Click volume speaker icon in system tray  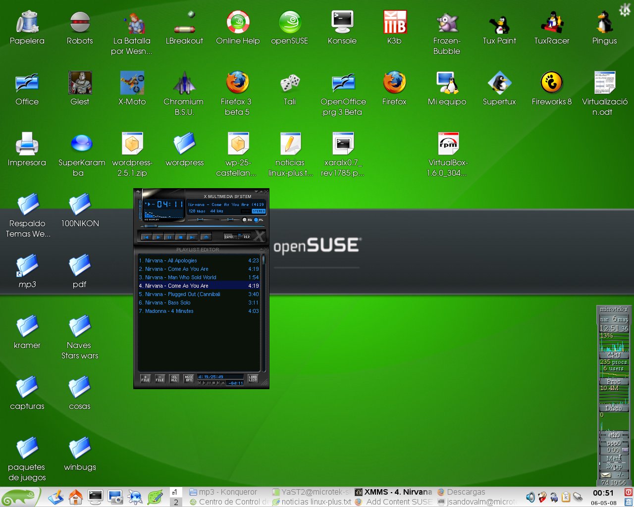tap(530, 497)
